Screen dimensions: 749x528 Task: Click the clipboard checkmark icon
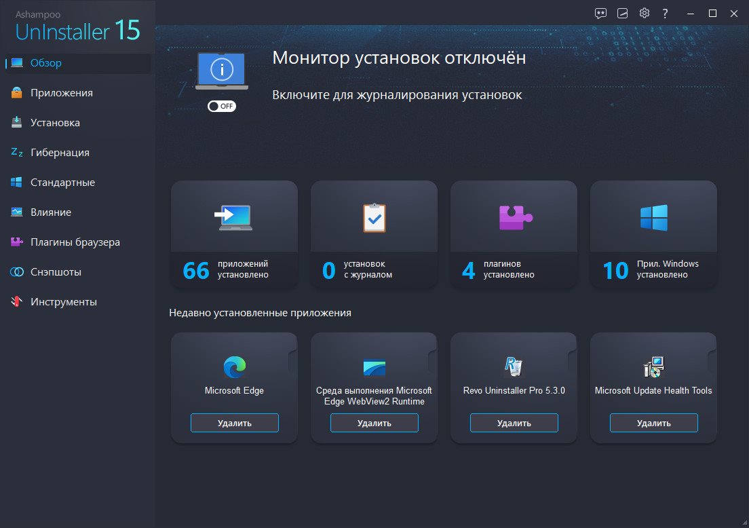pyautogui.click(x=374, y=218)
